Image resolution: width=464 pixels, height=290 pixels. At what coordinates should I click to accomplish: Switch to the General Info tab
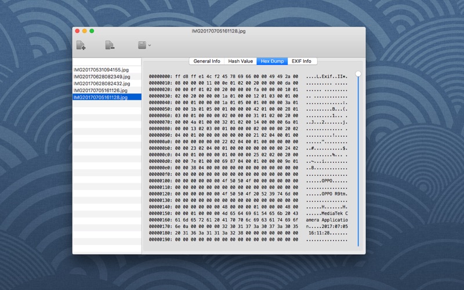pos(206,61)
